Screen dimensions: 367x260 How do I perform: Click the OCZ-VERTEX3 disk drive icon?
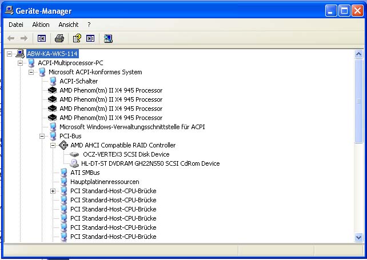(x=75, y=154)
